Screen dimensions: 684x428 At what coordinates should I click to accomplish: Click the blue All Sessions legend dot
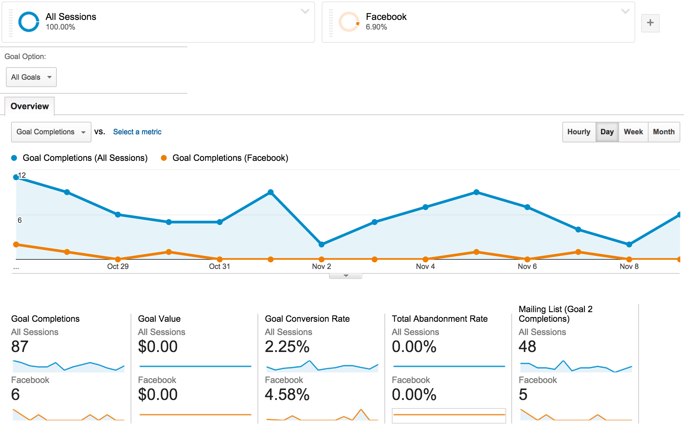tap(14, 158)
